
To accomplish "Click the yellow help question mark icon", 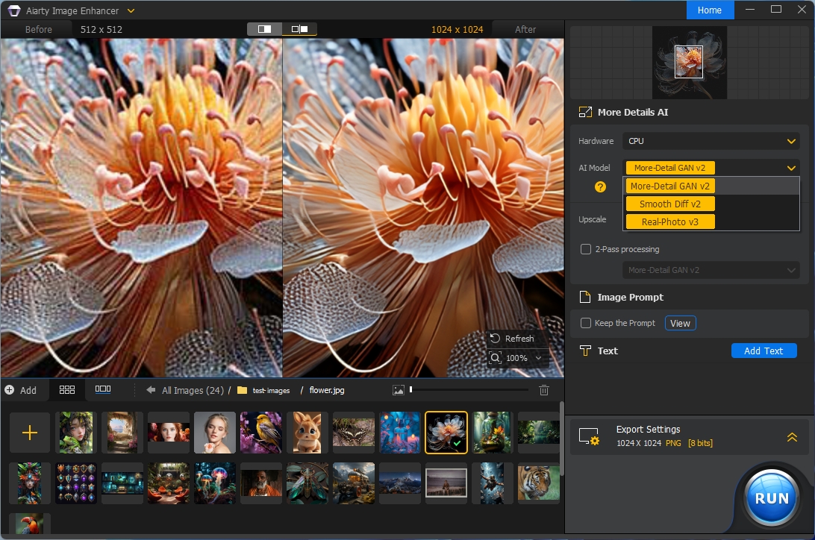I will point(600,187).
